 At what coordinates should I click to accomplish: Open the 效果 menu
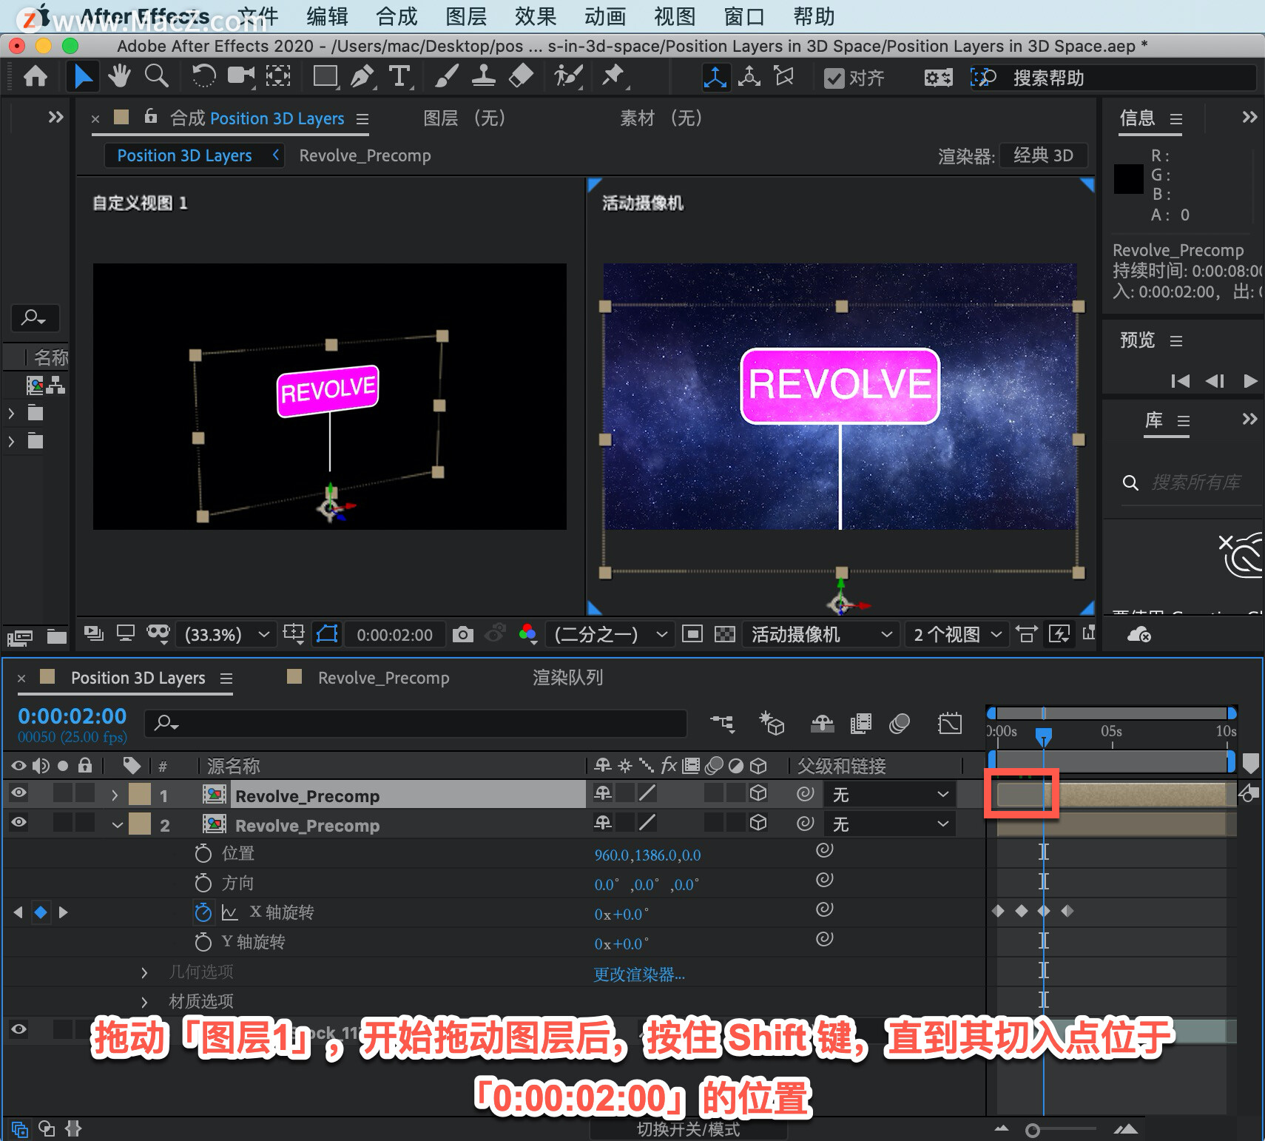tap(536, 16)
